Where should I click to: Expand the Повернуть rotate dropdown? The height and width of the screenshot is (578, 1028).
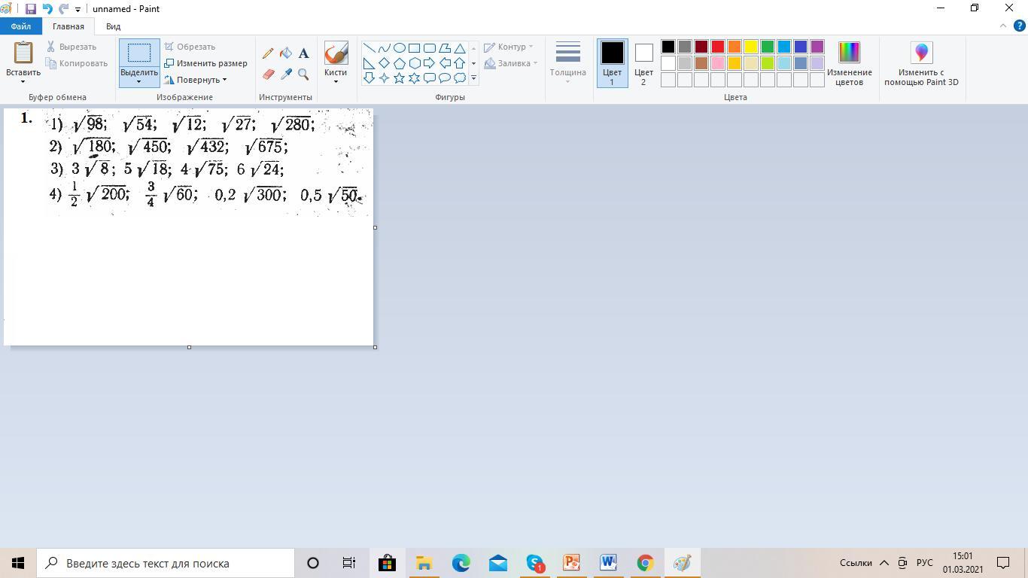[x=196, y=80]
